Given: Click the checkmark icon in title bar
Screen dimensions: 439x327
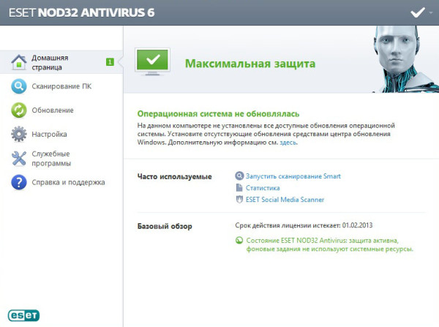Looking at the screenshot, I should click(418, 12).
